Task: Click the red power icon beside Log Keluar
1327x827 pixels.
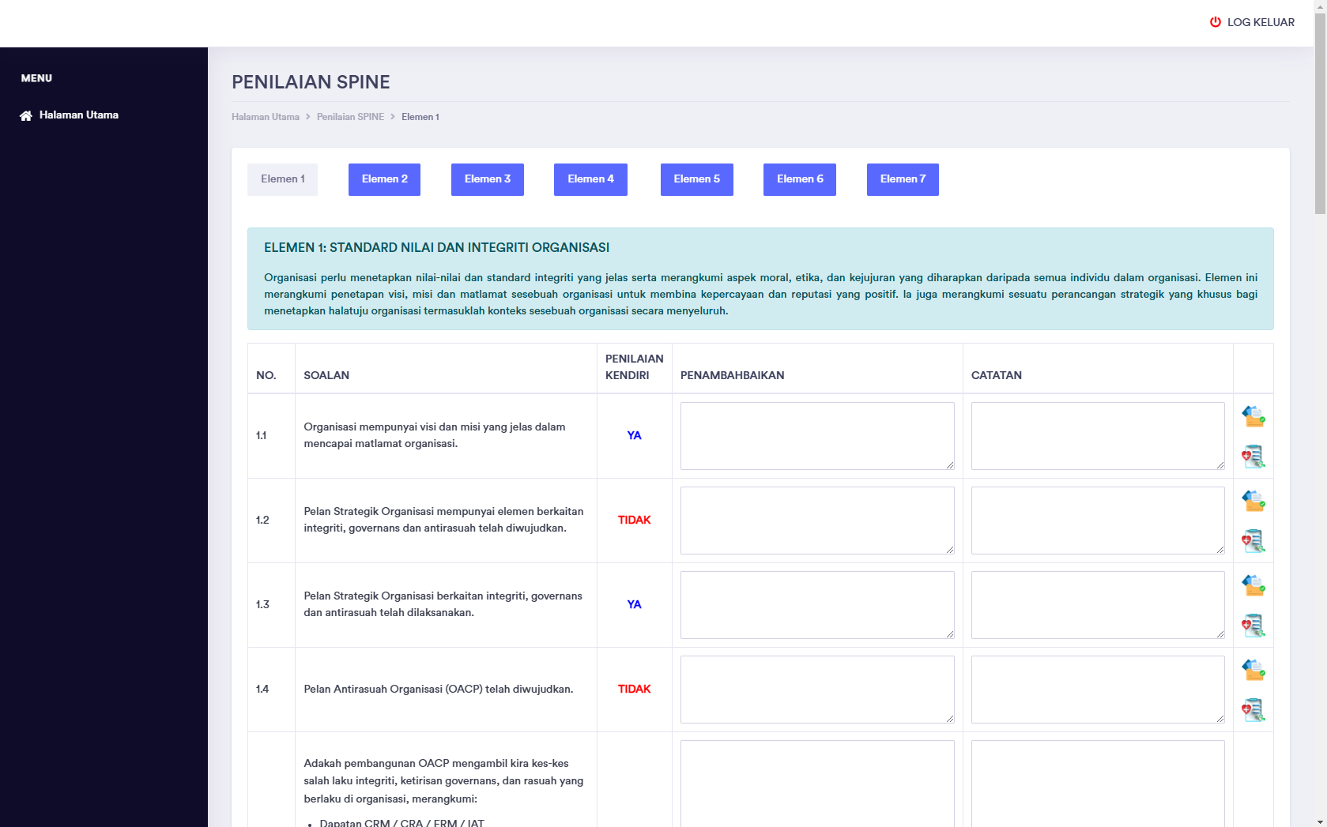Action: pos(1215,22)
